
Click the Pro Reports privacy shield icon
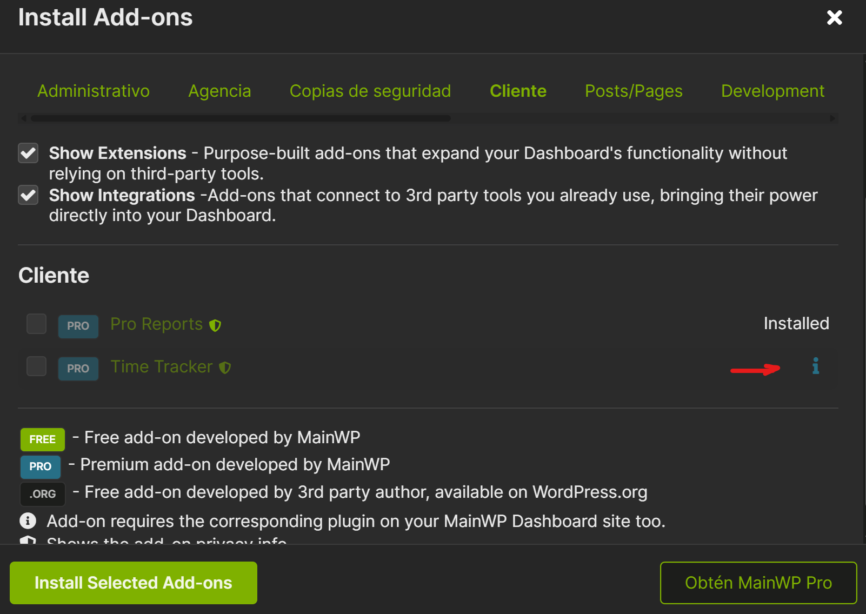(x=215, y=325)
